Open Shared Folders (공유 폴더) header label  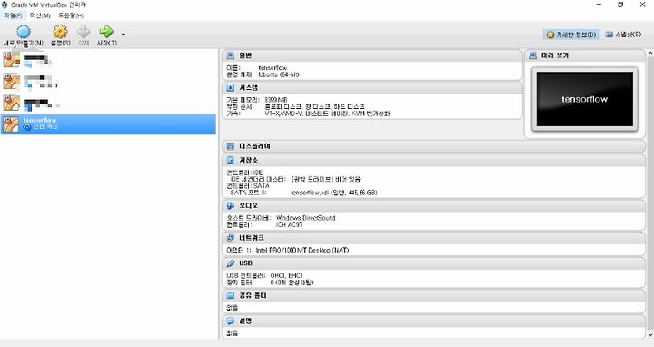[x=253, y=295]
